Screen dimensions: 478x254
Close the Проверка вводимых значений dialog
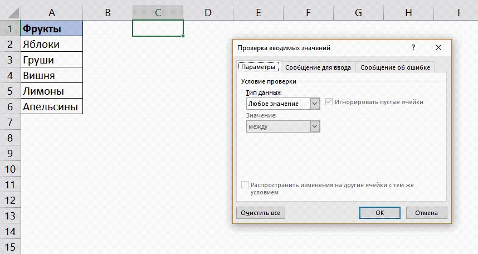tap(438, 48)
